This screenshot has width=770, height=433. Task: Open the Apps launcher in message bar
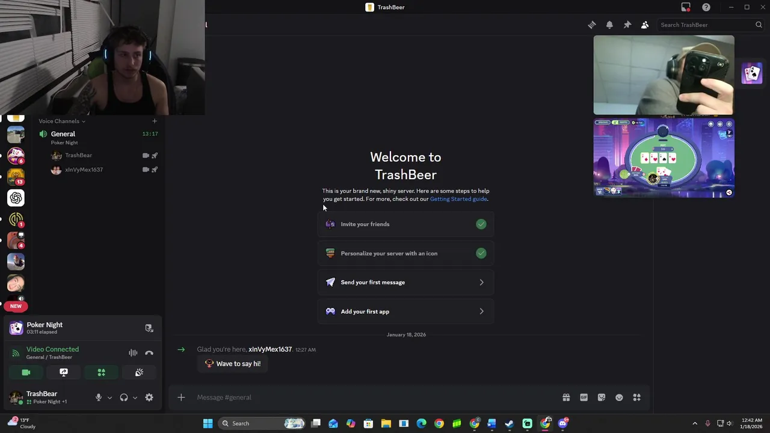[x=636, y=398]
